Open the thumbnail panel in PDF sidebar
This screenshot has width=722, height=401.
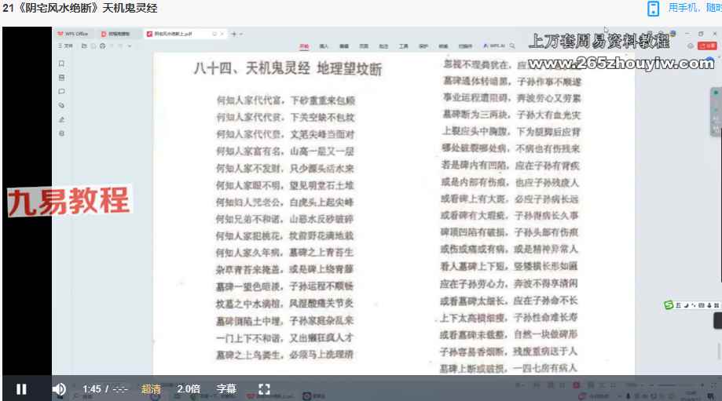pyautogui.click(x=62, y=78)
